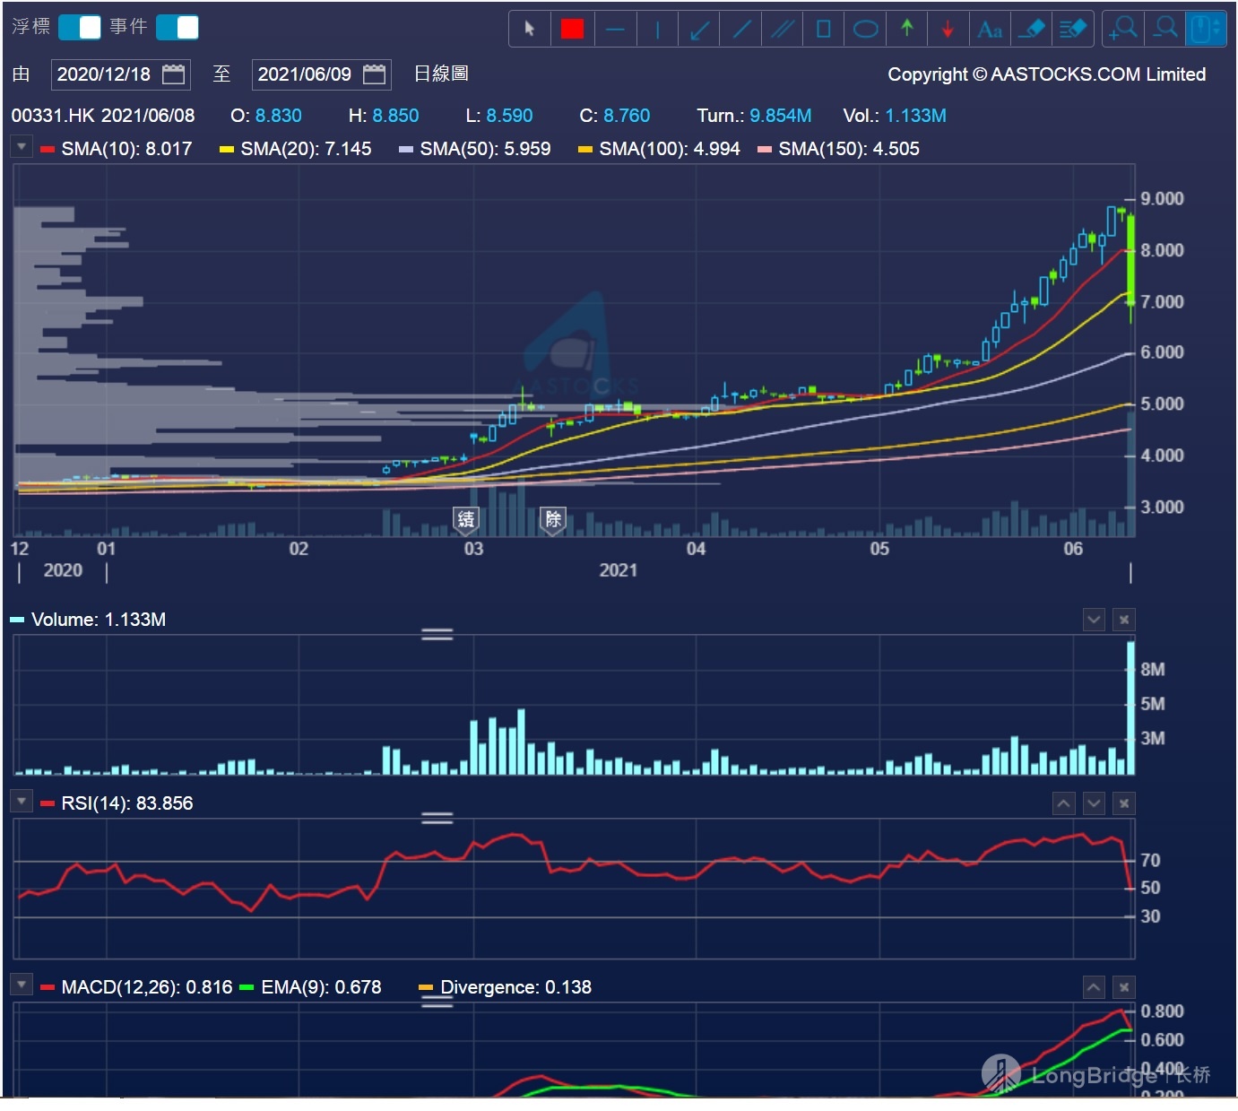This screenshot has height=1111, width=1238.
Task: Open the RSI(14) settings dropdown
Action: point(22,801)
